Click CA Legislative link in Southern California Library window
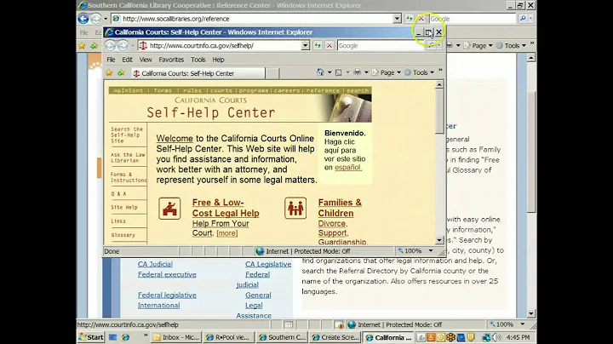The height and width of the screenshot is (344, 613). [x=268, y=264]
